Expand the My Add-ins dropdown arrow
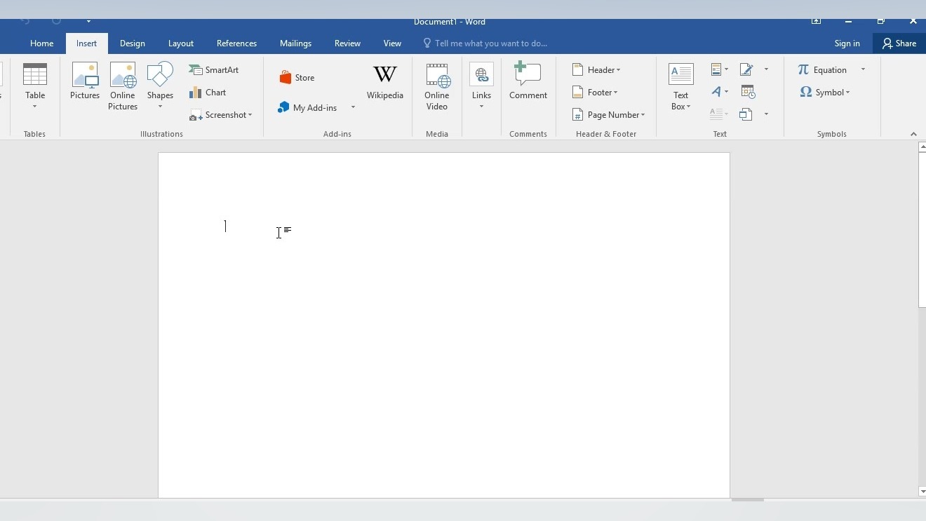The height and width of the screenshot is (521, 926). pyautogui.click(x=353, y=107)
